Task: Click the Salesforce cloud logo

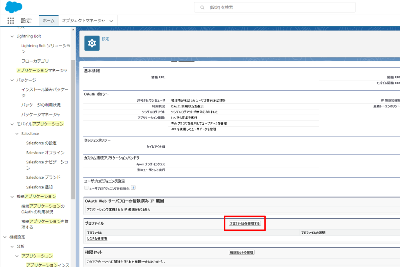Action: pyautogui.click(x=14, y=7)
